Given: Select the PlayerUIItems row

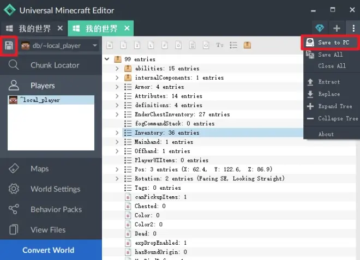Looking at the screenshot, I should [x=171, y=160].
